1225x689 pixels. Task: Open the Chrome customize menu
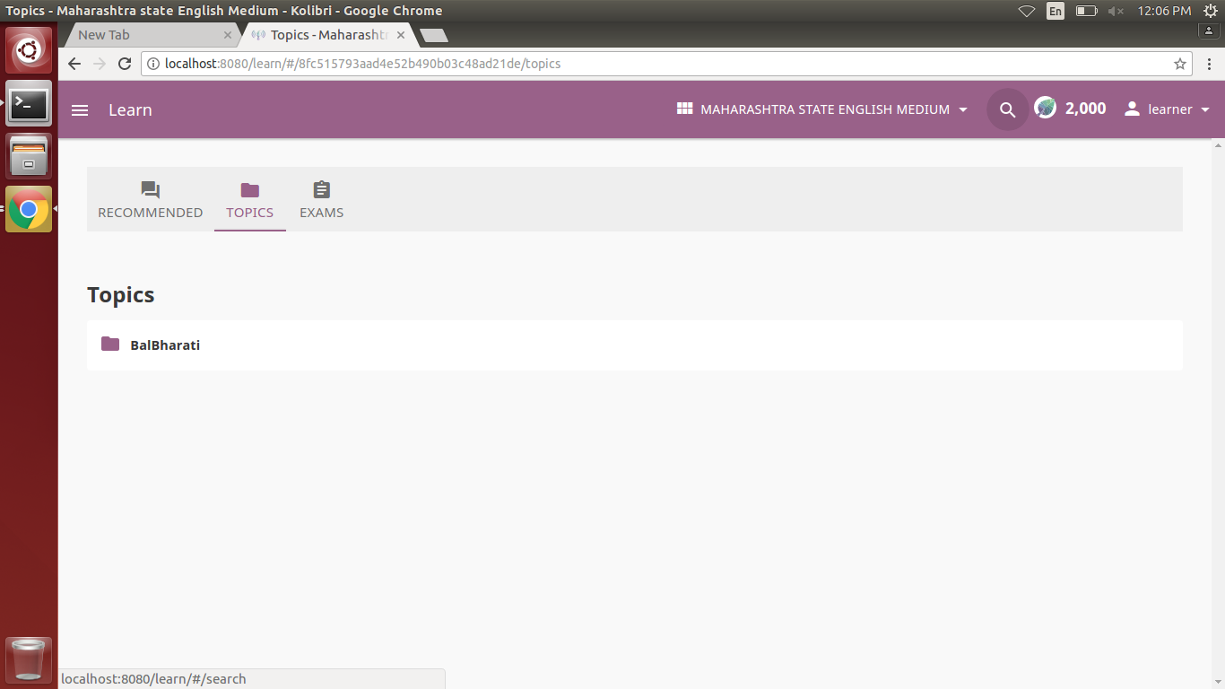click(1210, 63)
